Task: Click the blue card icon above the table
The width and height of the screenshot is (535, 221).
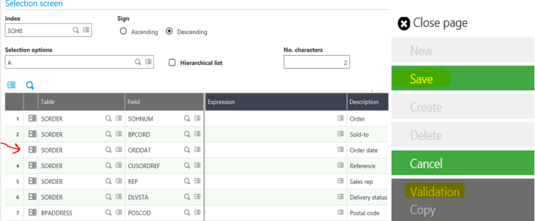Action: click(11, 85)
